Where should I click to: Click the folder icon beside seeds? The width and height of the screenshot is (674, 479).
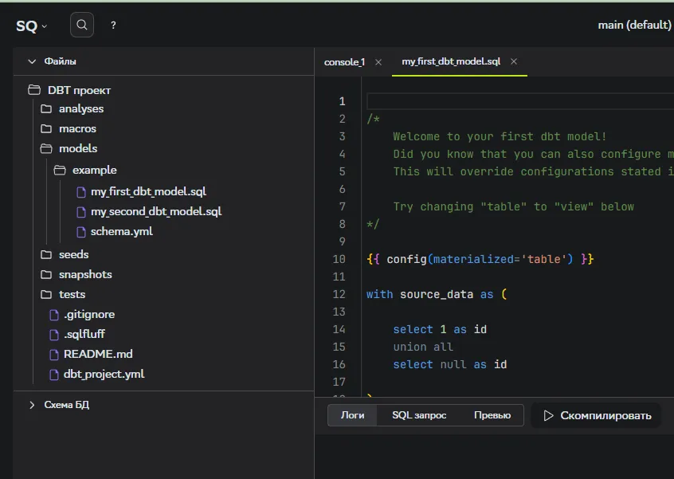[46, 254]
